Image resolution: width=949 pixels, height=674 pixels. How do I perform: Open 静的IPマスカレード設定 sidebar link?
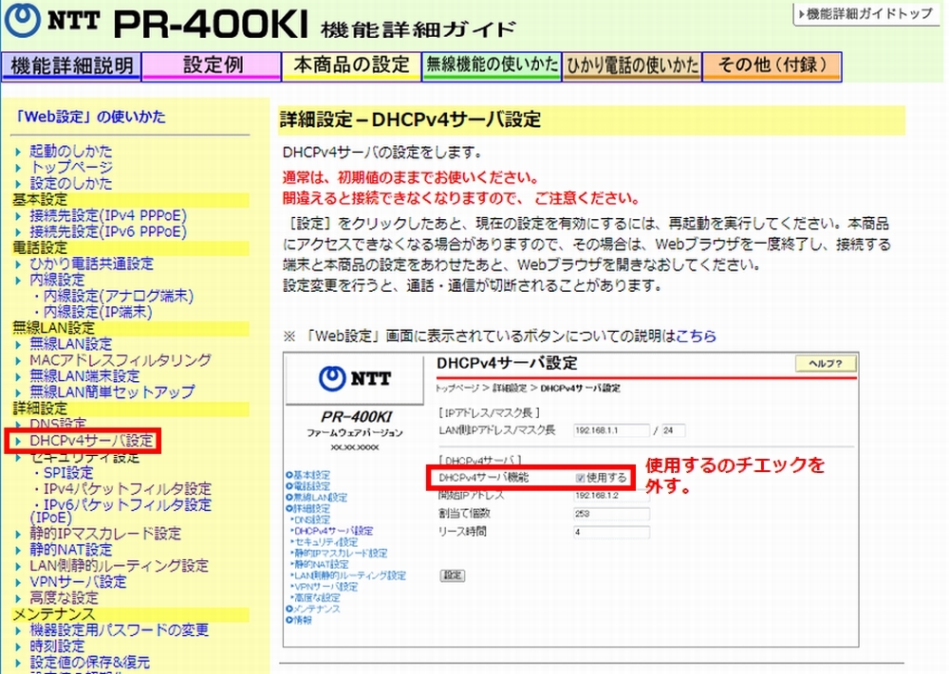click(105, 534)
